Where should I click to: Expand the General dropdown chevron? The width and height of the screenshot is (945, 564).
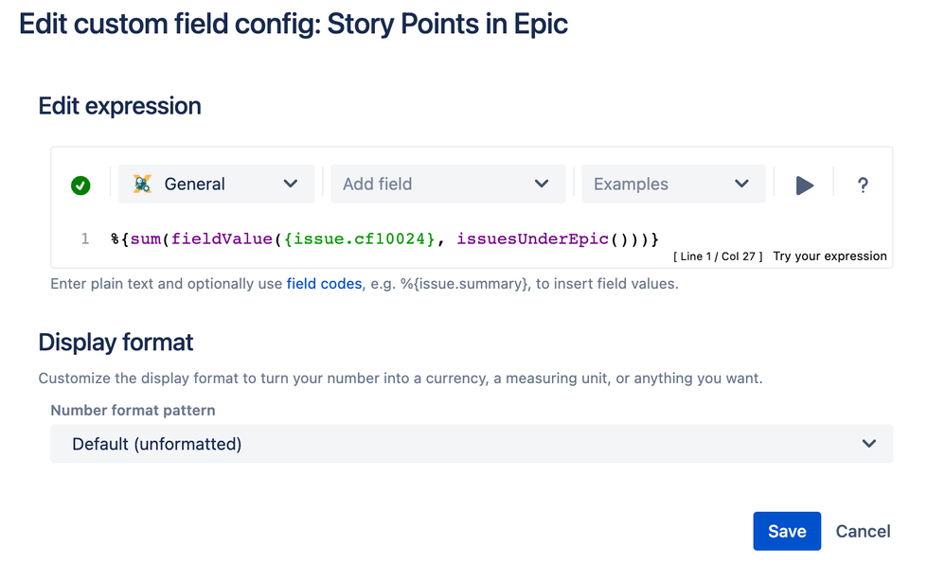[x=291, y=185]
